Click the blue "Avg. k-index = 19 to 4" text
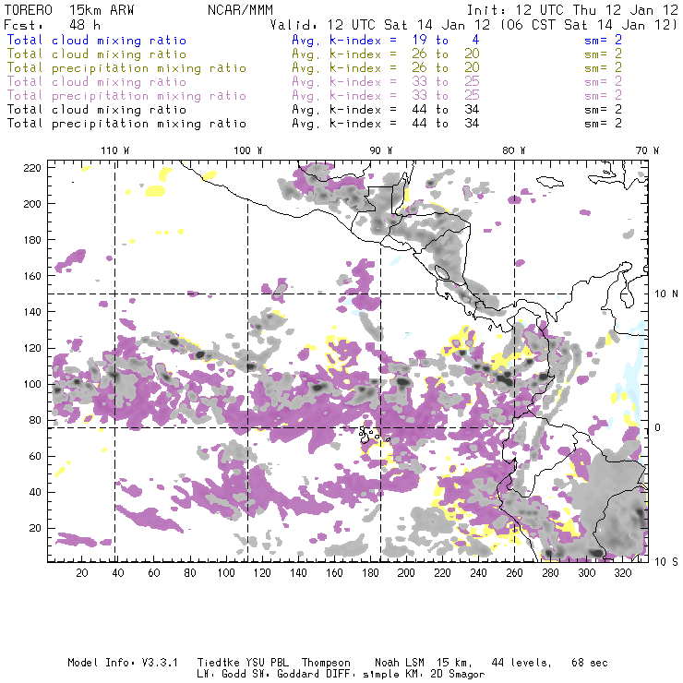Viewport: 683px width, 683px height. 386,40
